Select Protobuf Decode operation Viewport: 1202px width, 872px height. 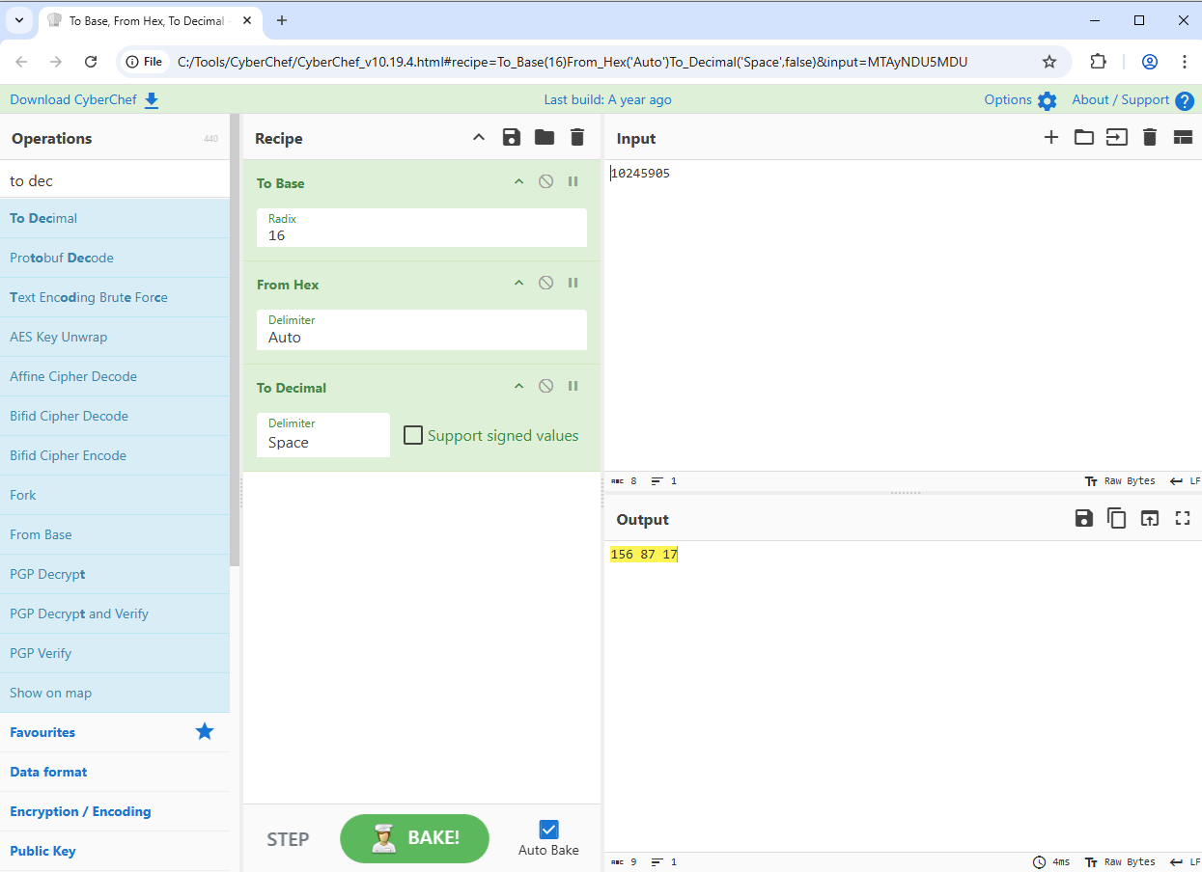point(115,258)
